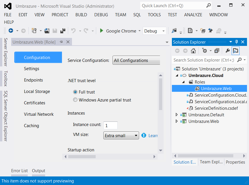
Task: Open Properties wrench icon in Solution Explorer
Action: [228, 51]
